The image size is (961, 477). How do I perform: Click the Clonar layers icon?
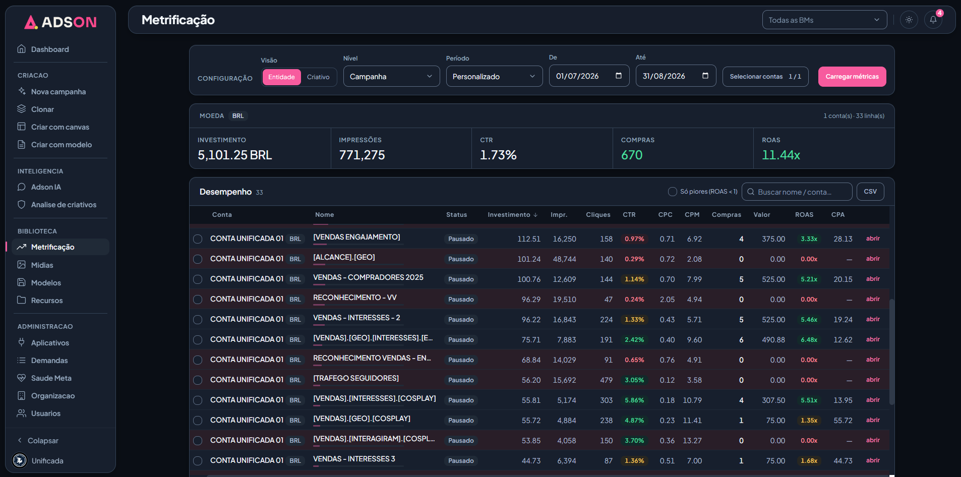pyautogui.click(x=21, y=109)
